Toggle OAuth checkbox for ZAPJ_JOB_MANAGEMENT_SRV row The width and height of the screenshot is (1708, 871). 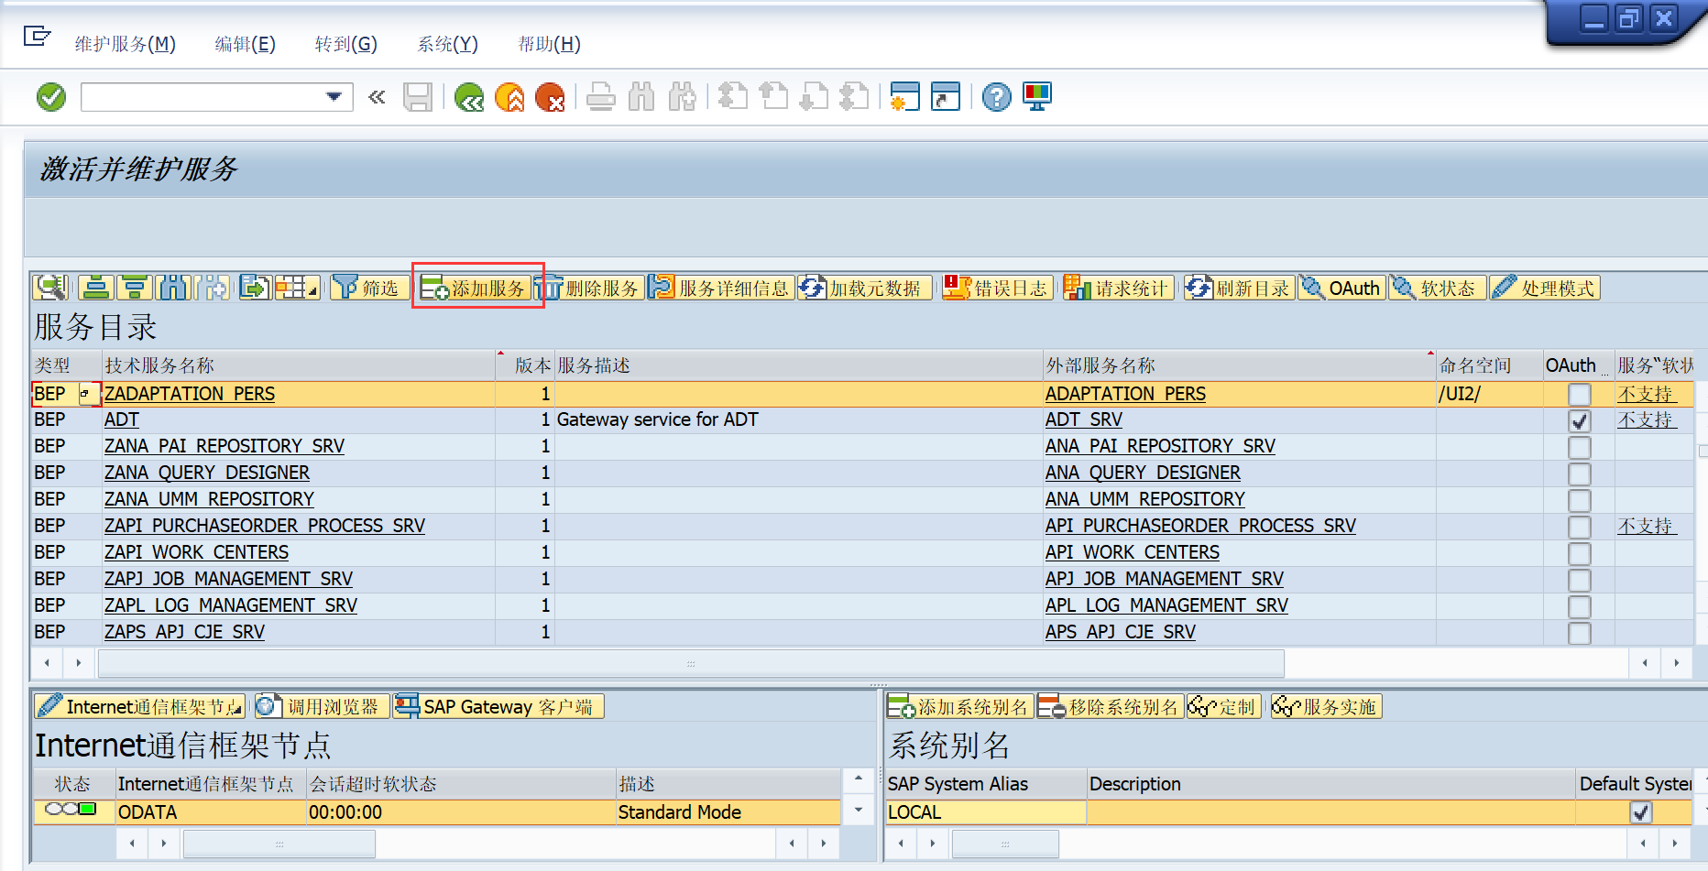point(1579,581)
